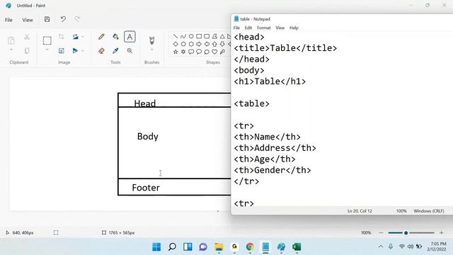The height and width of the screenshot is (255, 453).
Task: Expand the Paste dropdown arrow
Action: (11, 50)
